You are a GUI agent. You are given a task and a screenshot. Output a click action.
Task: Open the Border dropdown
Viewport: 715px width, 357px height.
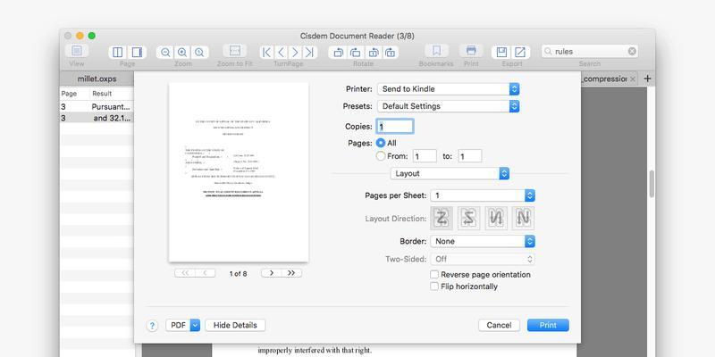click(483, 241)
